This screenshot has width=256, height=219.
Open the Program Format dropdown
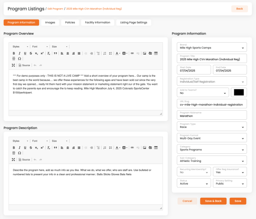point(212,138)
